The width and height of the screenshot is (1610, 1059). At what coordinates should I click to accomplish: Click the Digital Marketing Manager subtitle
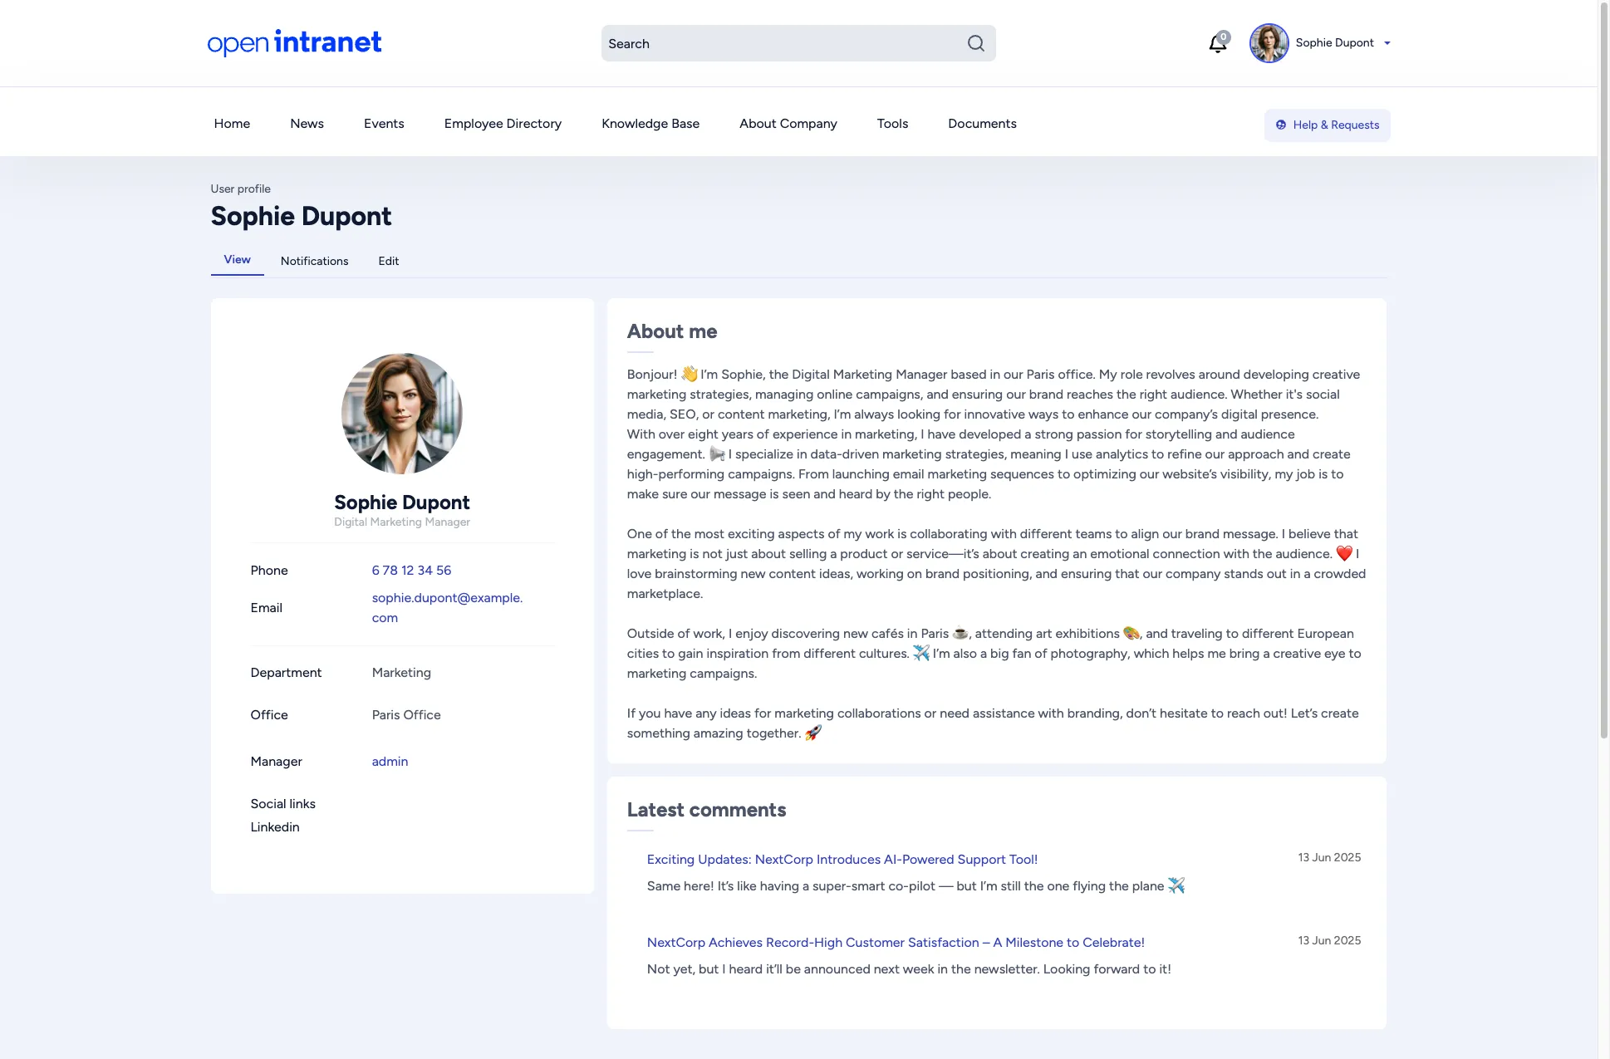tap(402, 522)
